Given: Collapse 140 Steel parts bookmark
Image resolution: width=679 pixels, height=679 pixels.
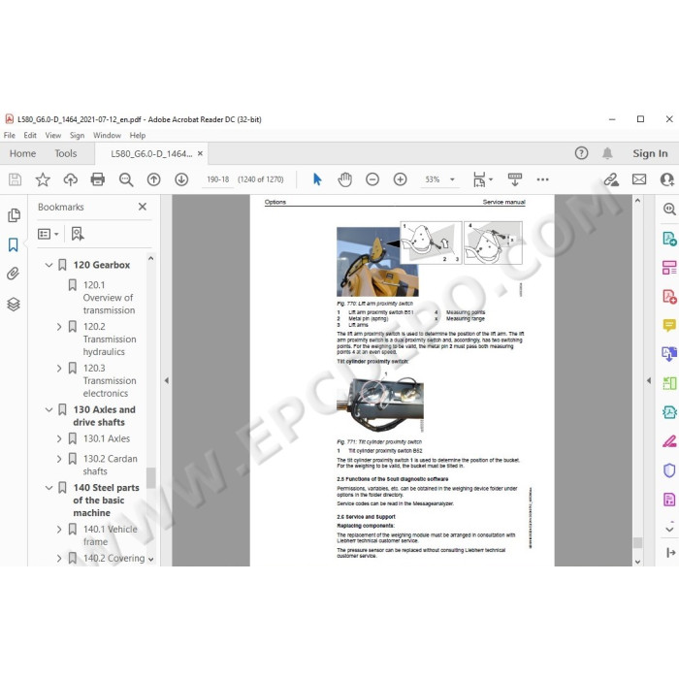Looking at the screenshot, I should tap(48, 488).
